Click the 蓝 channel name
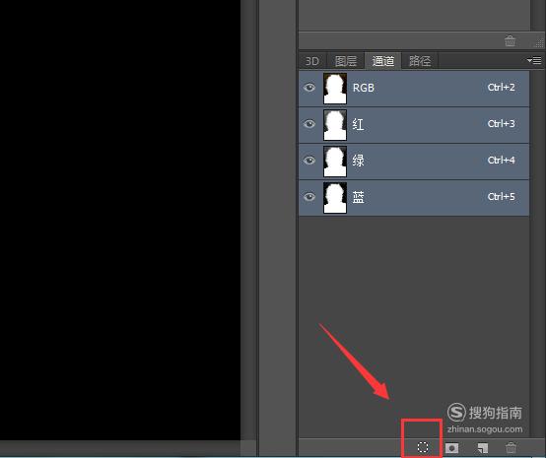Image resolution: width=546 pixels, height=458 pixels. click(x=359, y=197)
